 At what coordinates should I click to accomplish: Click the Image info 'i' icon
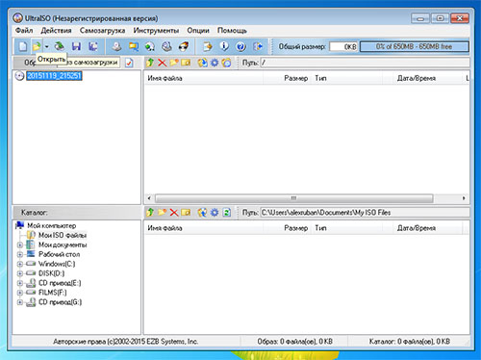(x=224, y=46)
